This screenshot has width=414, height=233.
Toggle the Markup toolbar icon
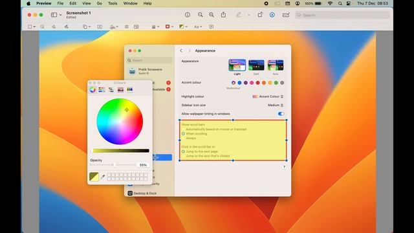(272, 15)
